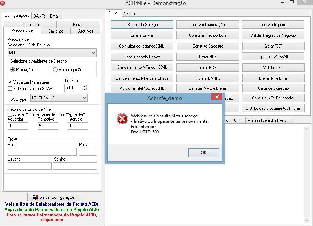Screen dimensions: 313x226
Task: Click the Status de Serviço button
Action: tap(142, 25)
